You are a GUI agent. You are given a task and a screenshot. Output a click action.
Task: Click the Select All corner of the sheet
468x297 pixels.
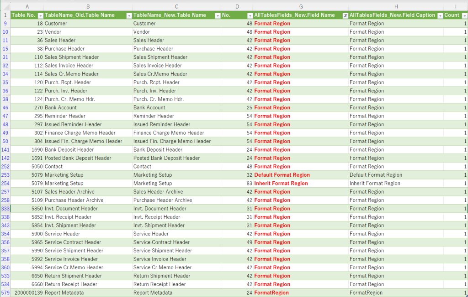click(x=5, y=6)
